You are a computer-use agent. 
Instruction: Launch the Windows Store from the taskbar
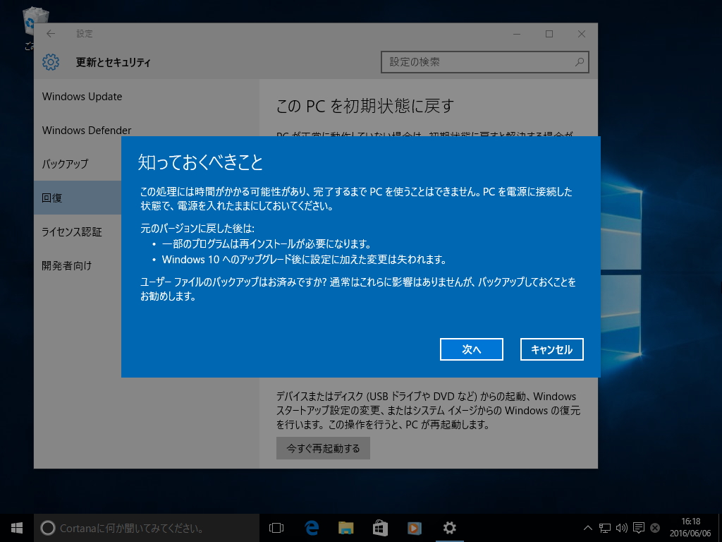point(380,527)
